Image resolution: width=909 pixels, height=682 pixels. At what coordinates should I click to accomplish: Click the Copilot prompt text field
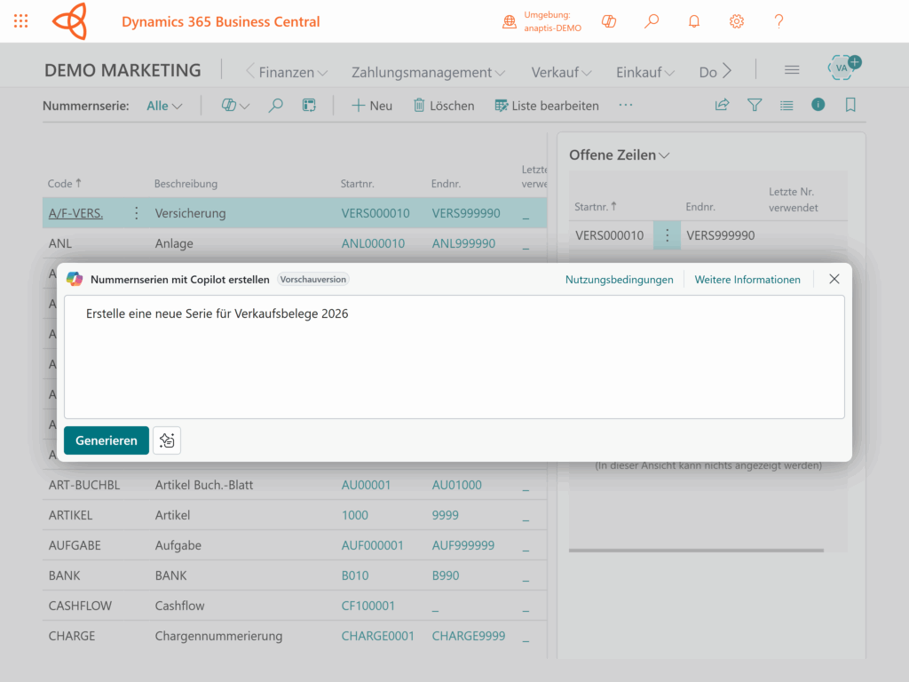(x=454, y=357)
